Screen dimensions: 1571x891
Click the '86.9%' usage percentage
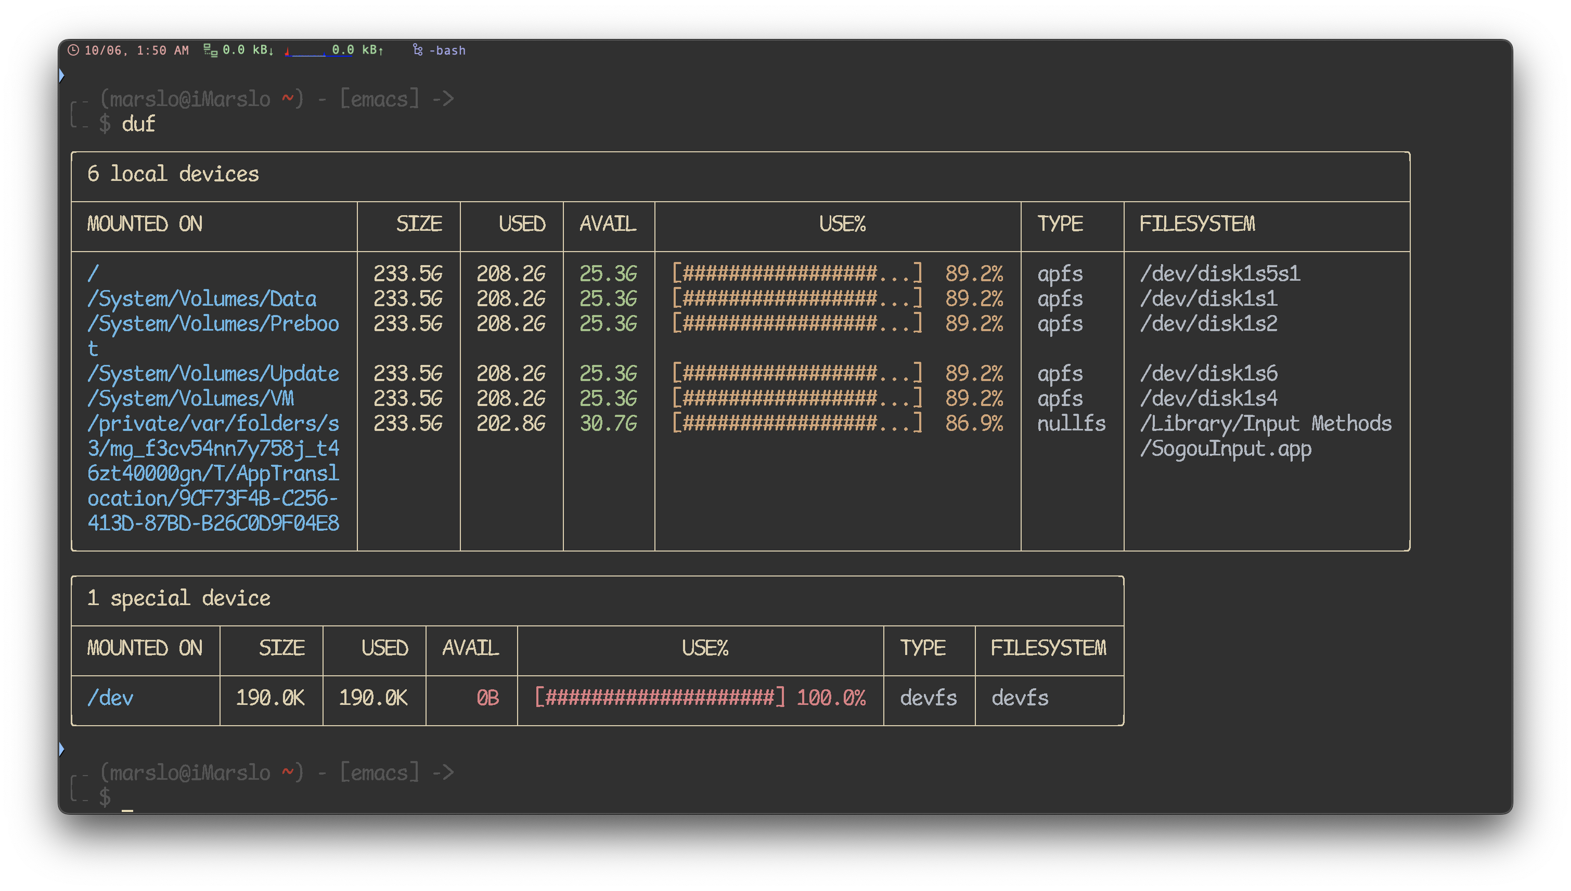(x=974, y=424)
